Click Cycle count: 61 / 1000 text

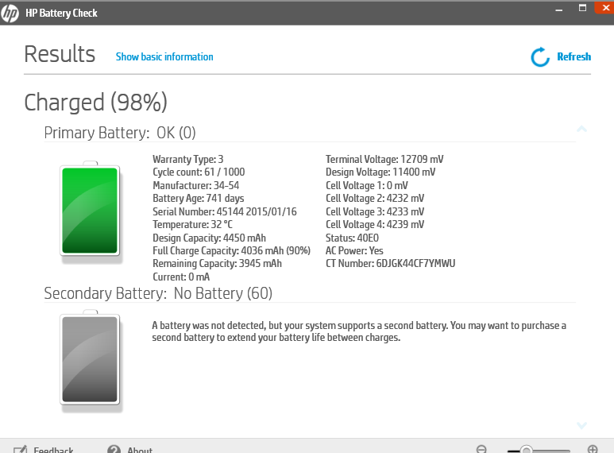199,172
